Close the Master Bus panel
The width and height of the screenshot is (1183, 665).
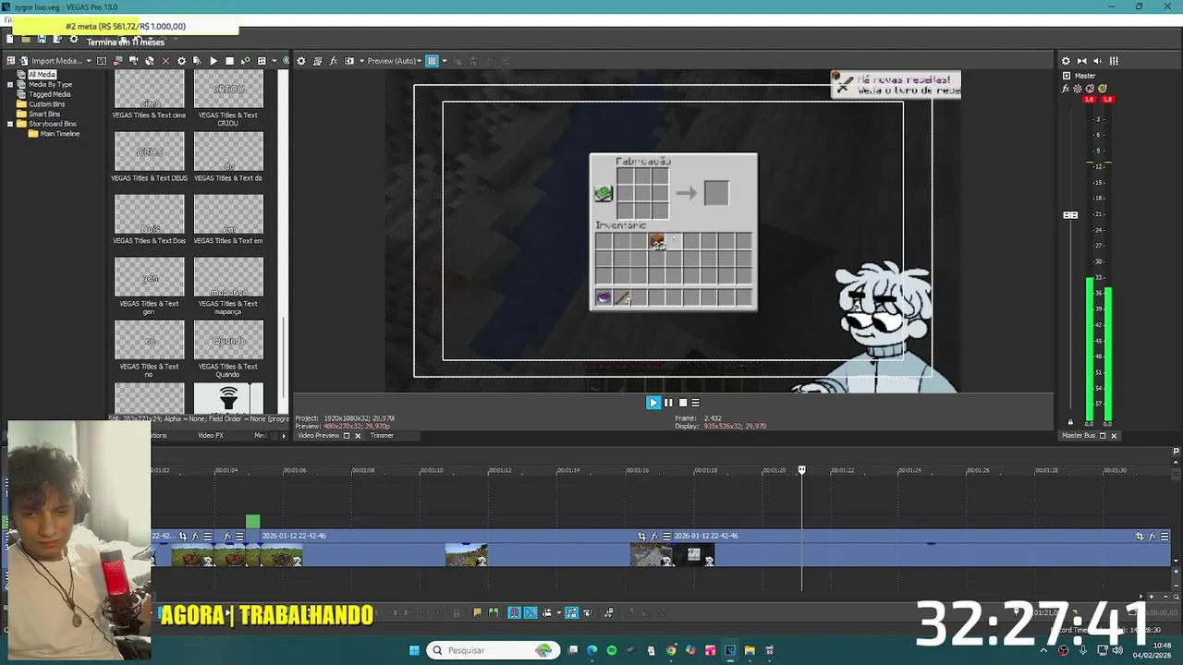(1114, 436)
